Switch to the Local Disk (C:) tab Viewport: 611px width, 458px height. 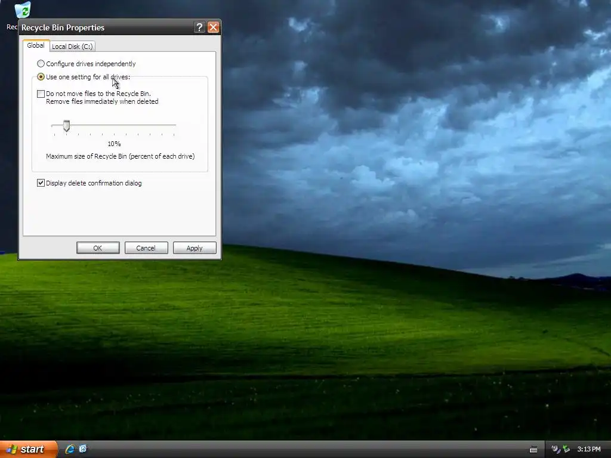(72, 47)
